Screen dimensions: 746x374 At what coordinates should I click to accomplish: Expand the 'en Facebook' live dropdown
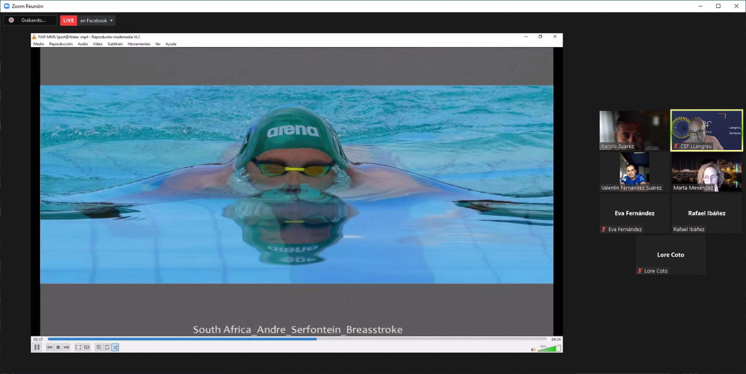click(96, 20)
